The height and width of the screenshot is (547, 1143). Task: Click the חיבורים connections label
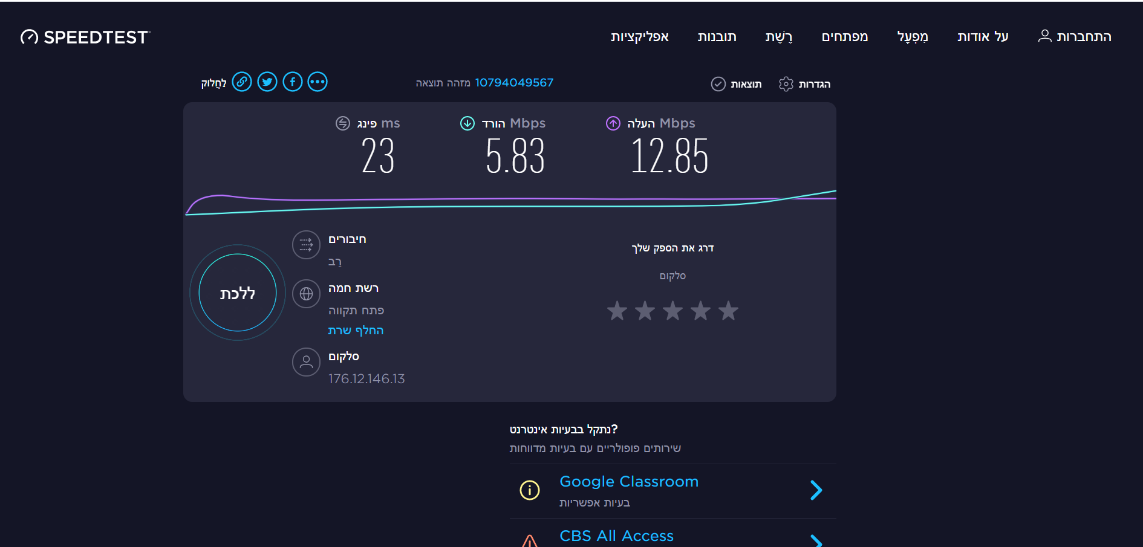click(347, 239)
